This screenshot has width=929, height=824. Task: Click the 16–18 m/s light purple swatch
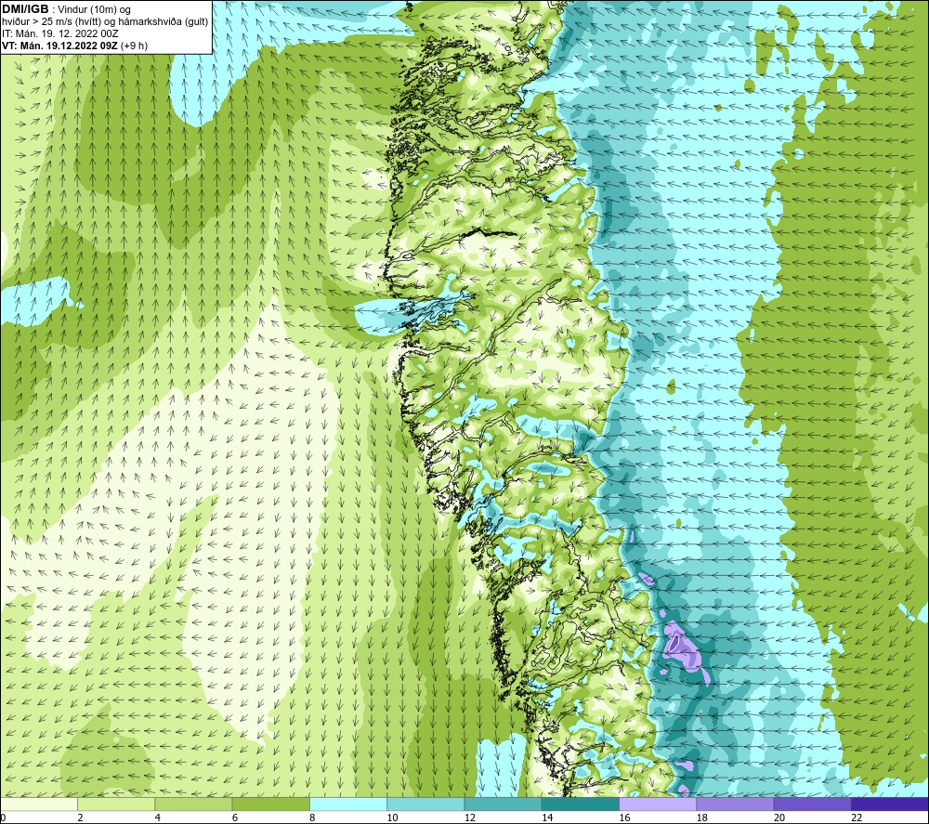658,804
